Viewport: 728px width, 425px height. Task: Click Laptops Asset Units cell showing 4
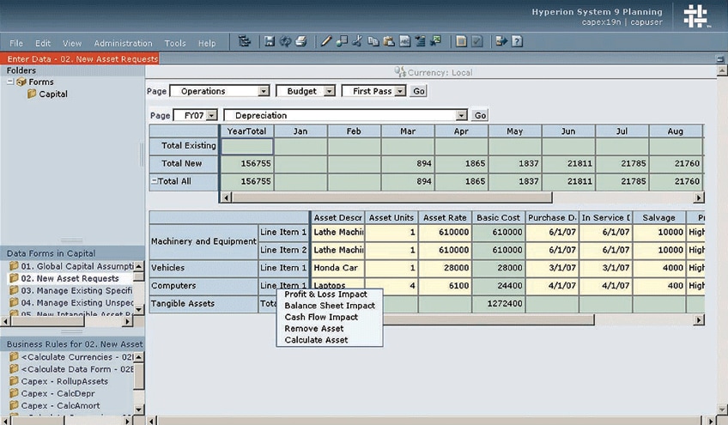pyautogui.click(x=391, y=286)
